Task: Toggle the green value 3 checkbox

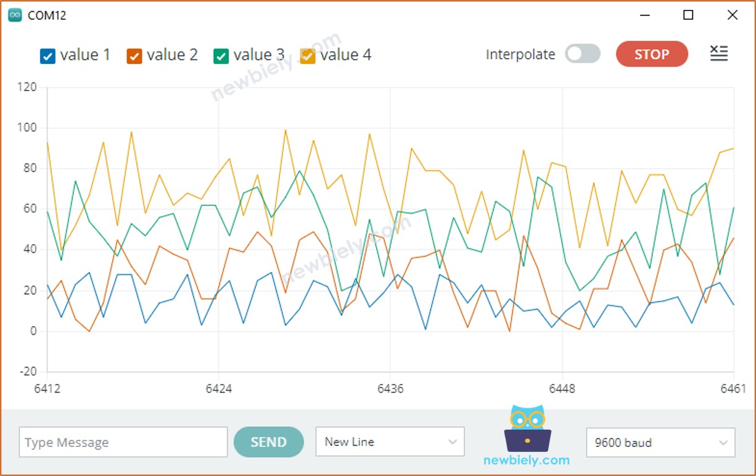Action: click(x=221, y=55)
